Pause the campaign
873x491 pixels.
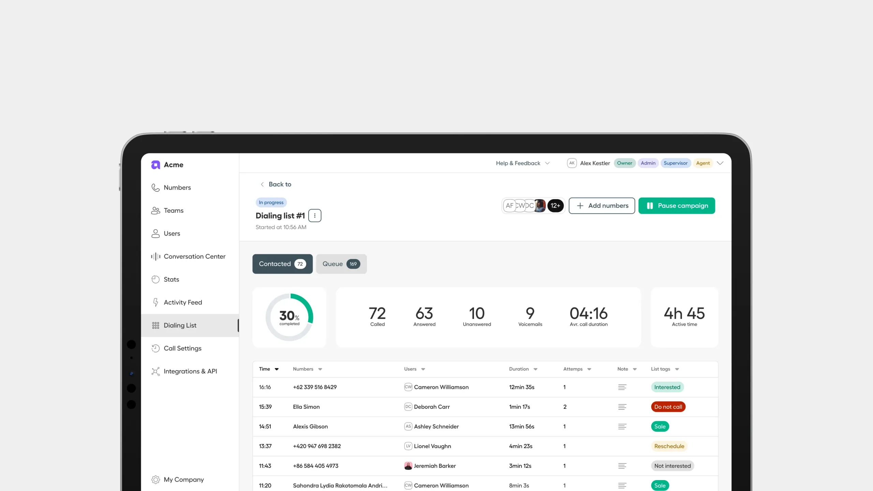(677, 206)
